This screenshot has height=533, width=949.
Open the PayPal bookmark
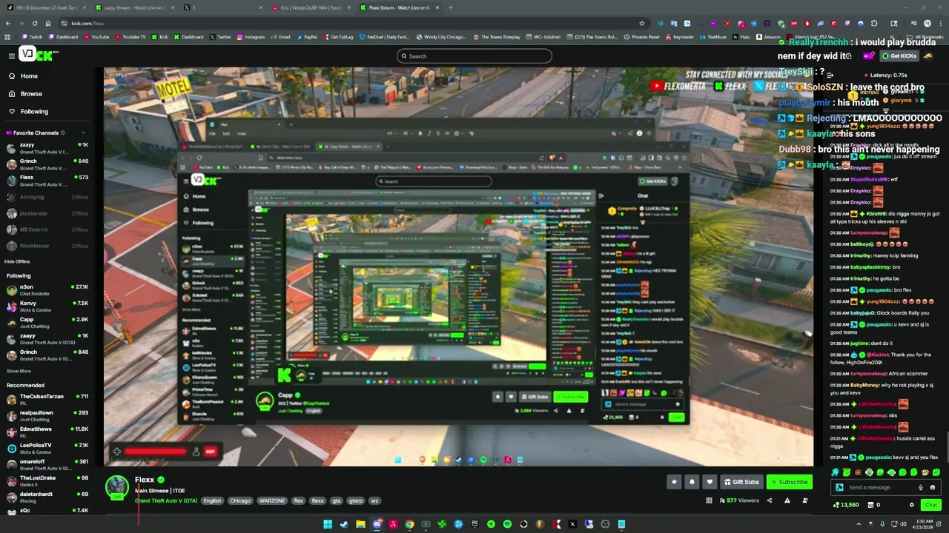[307, 37]
